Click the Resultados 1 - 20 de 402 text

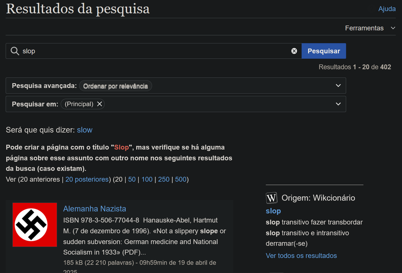(x=355, y=67)
